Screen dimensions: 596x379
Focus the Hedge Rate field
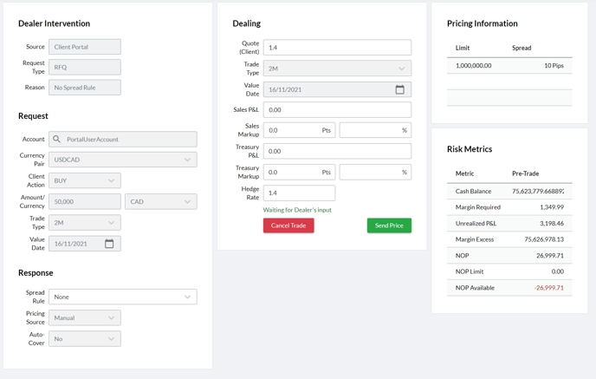click(299, 193)
